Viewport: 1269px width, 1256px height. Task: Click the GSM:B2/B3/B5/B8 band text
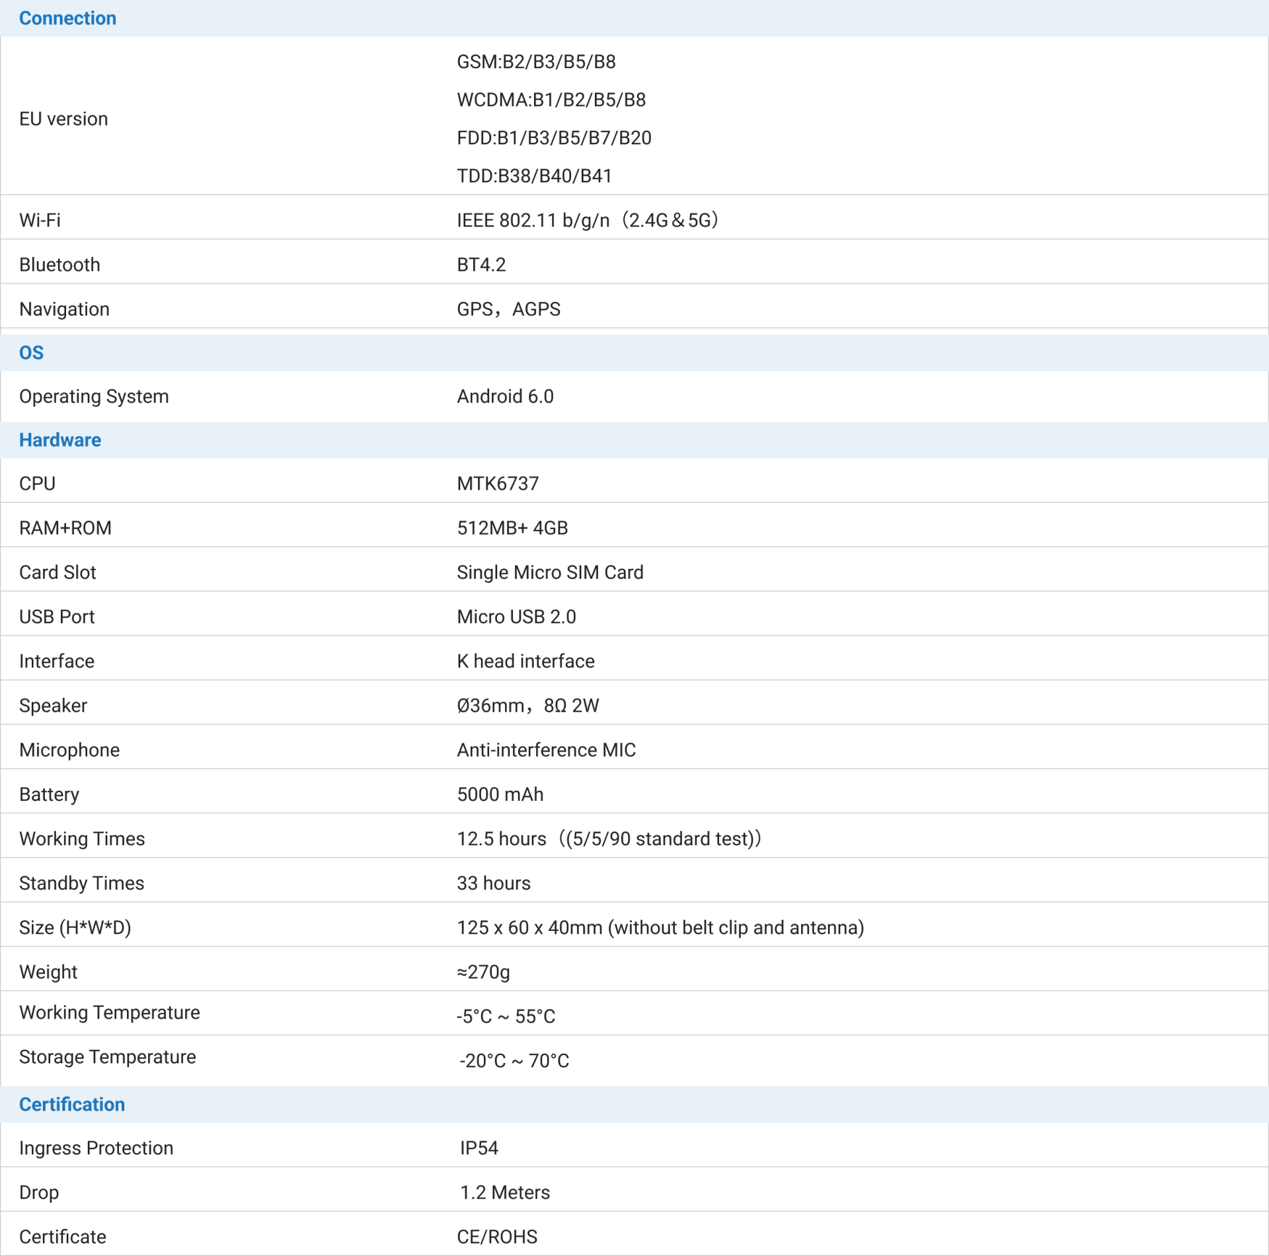coord(536,62)
